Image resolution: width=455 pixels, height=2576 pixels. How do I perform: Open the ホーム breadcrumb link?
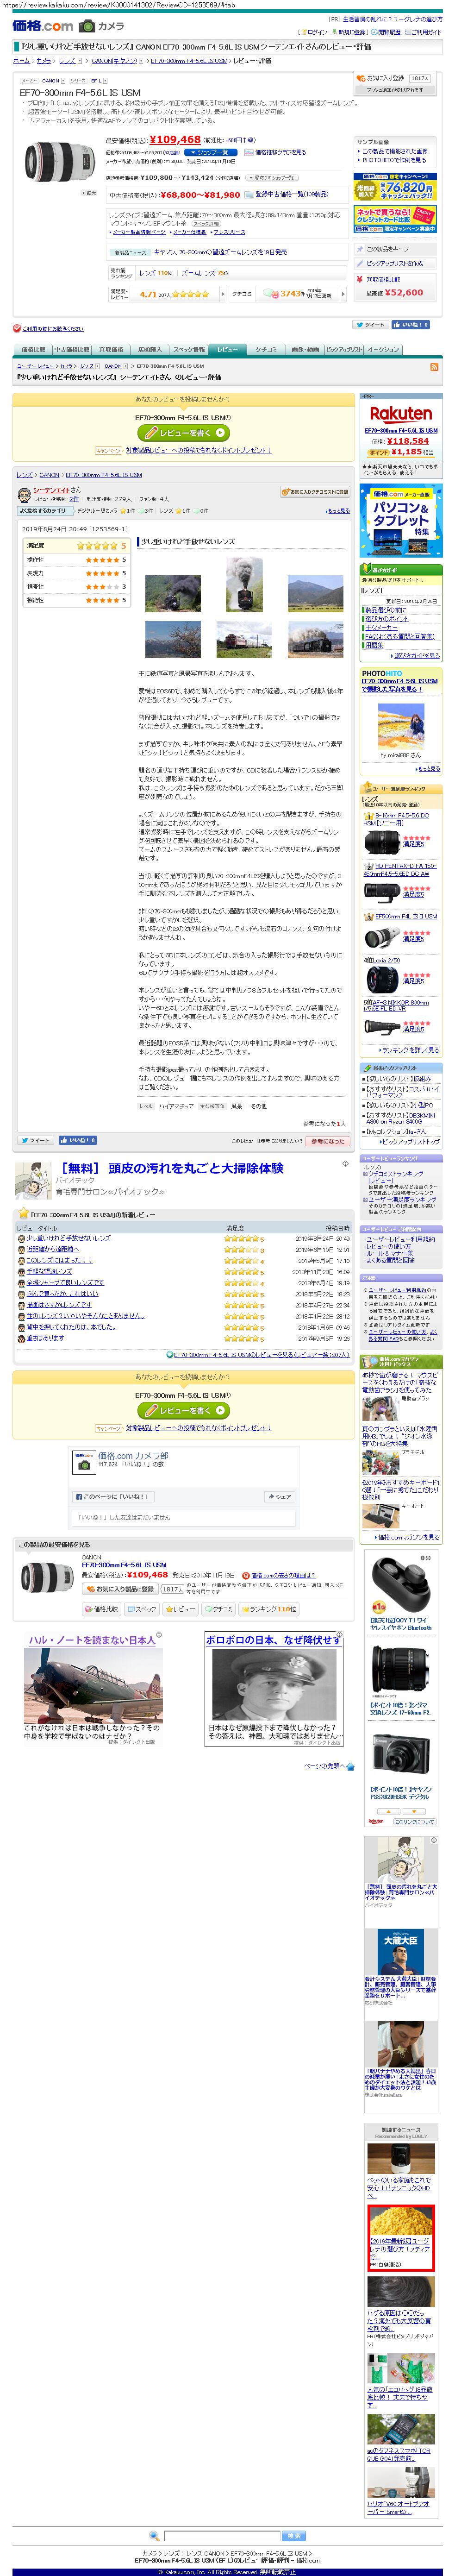pyautogui.click(x=21, y=61)
